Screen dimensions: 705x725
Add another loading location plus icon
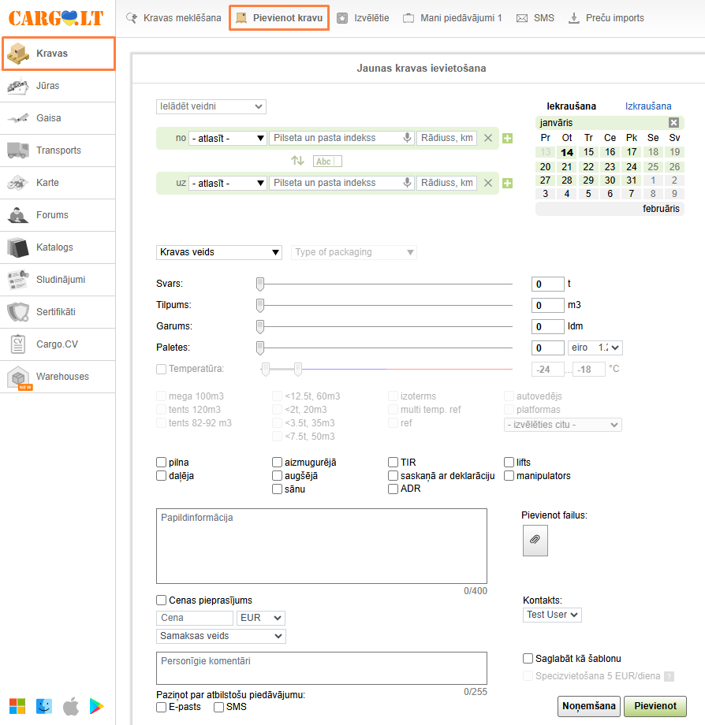(507, 139)
